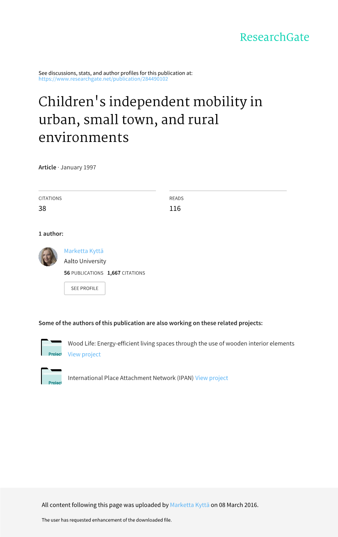Click the Aalto University affiliation
The image size is (338, 537).
pyautogui.click(x=85, y=261)
